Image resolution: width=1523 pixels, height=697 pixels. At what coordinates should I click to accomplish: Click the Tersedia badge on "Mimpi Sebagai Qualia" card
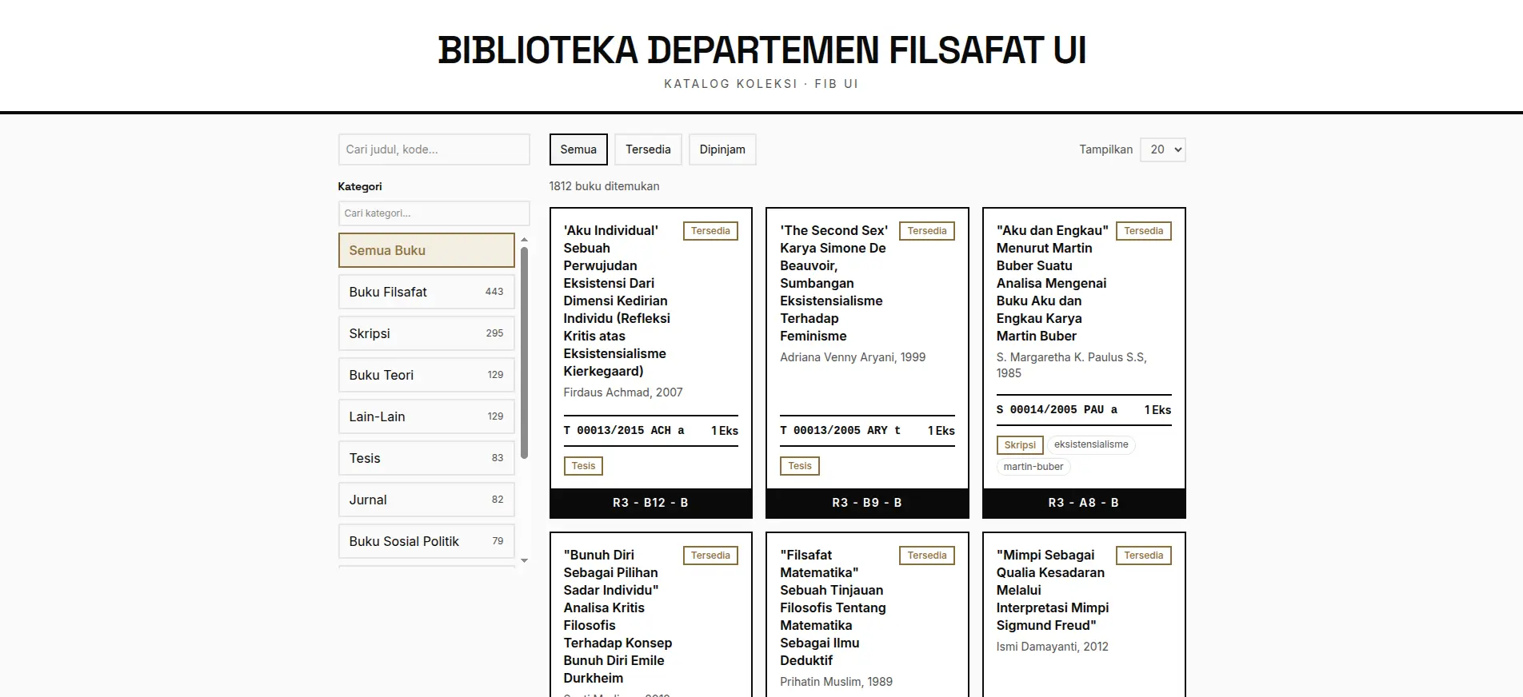point(1144,556)
